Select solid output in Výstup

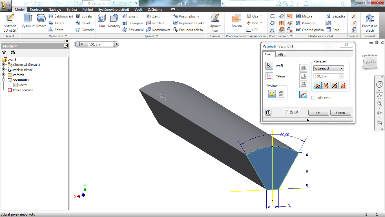coord(272,94)
